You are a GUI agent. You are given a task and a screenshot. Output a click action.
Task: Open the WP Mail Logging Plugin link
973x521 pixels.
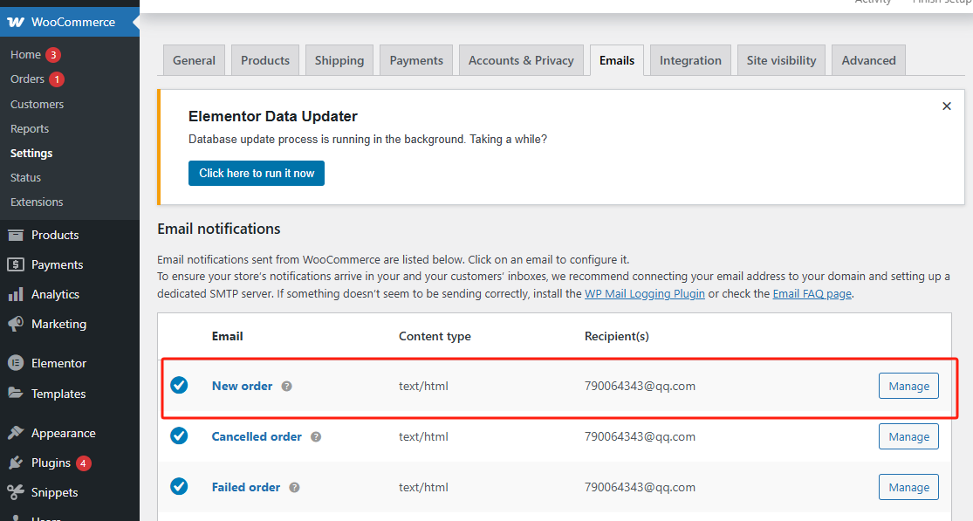pos(645,293)
